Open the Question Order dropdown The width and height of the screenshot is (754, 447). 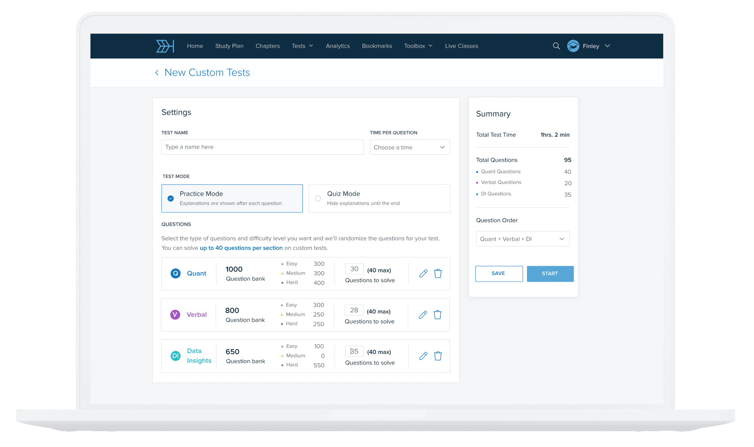523,239
